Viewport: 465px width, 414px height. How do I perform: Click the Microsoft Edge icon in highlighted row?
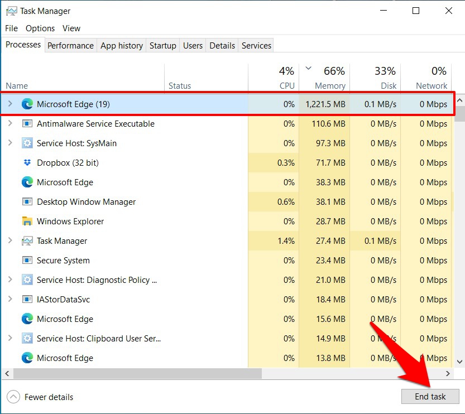point(27,104)
